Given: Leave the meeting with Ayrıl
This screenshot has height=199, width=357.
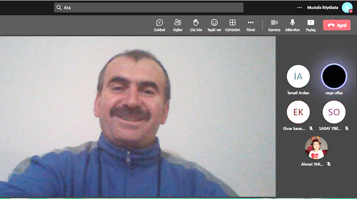Looking at the screenshot, I should tap(337, 25).
